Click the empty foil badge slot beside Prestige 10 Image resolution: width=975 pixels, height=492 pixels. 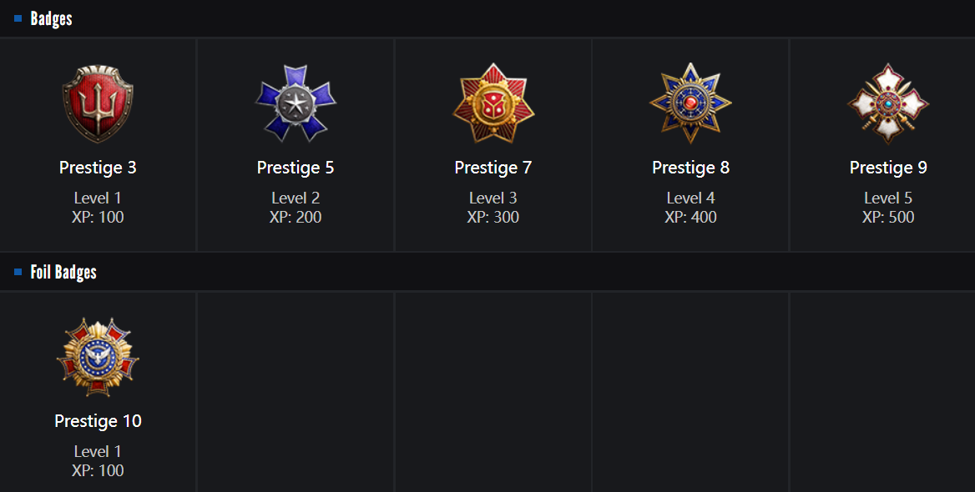[x=296, y=392]
